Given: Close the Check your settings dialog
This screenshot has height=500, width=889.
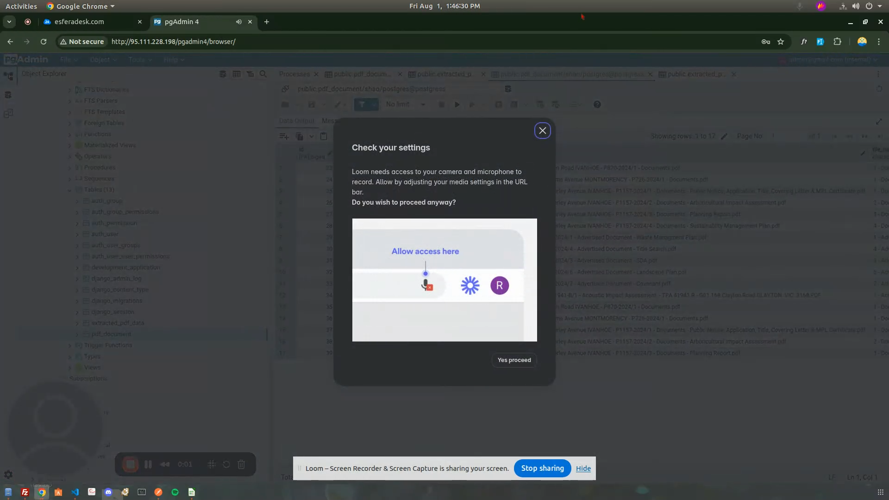Looking at the screenshot, I should (x=542, y=131).
